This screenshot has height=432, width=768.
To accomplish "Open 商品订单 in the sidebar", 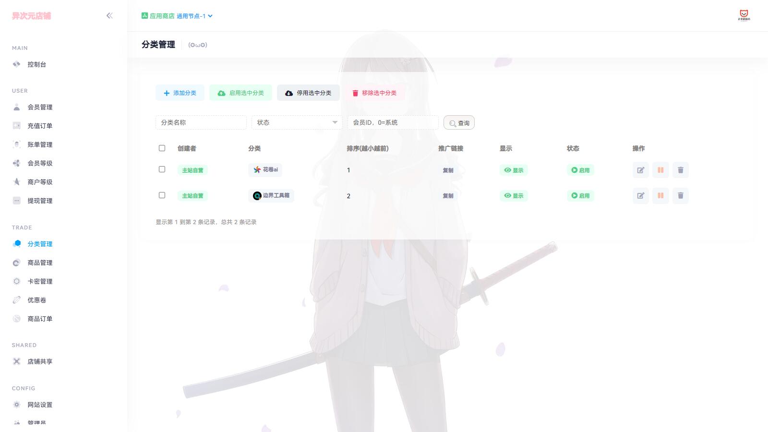I will tap(40, 319).
